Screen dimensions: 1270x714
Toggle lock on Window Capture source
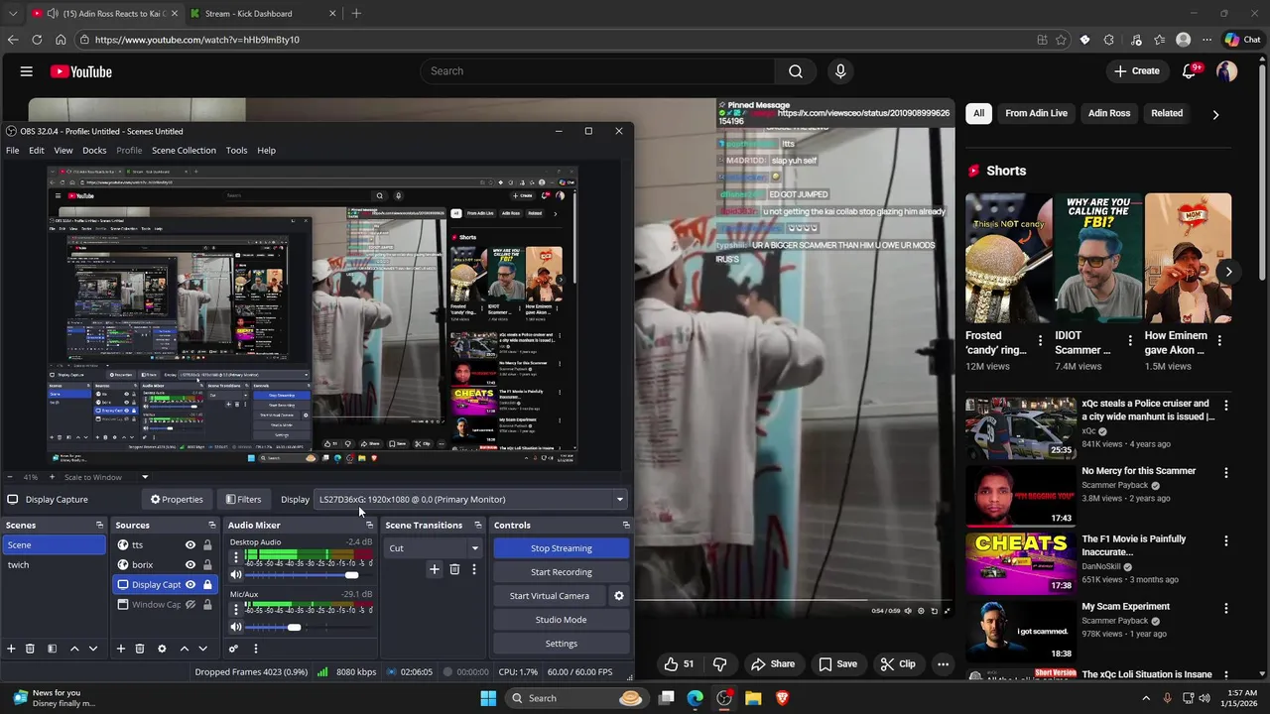207,604
